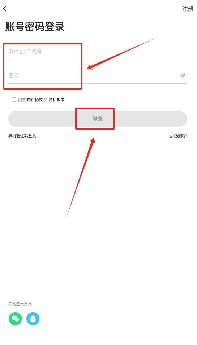Click the 用户名/手机号 input field
Screen dimensions: 197x345
97,52
